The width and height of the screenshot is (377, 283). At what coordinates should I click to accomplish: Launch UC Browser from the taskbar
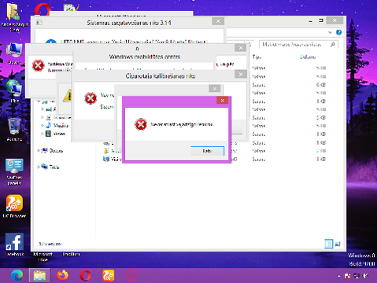(108, 275)
